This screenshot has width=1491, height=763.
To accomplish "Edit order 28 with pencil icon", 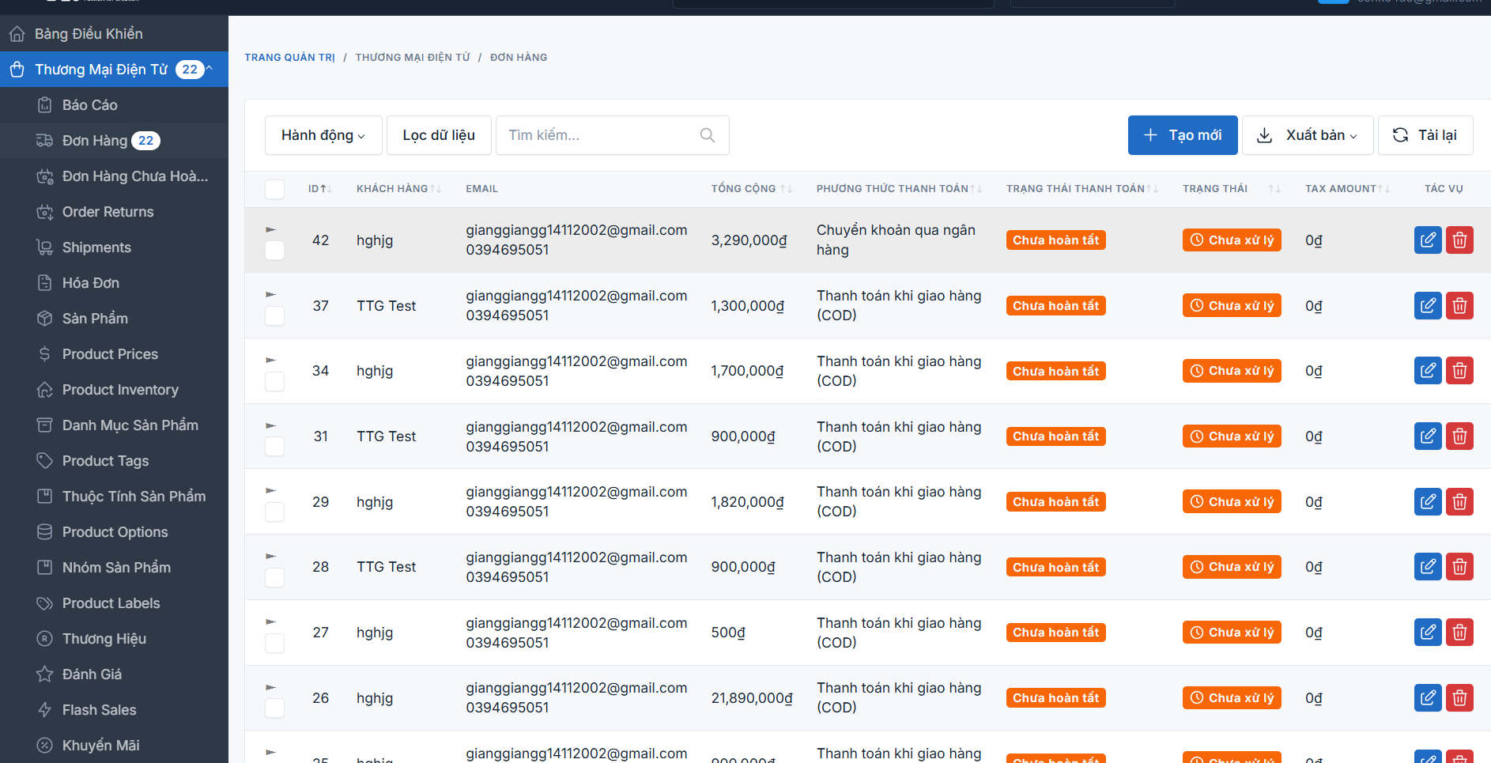I will point(1428,566).
